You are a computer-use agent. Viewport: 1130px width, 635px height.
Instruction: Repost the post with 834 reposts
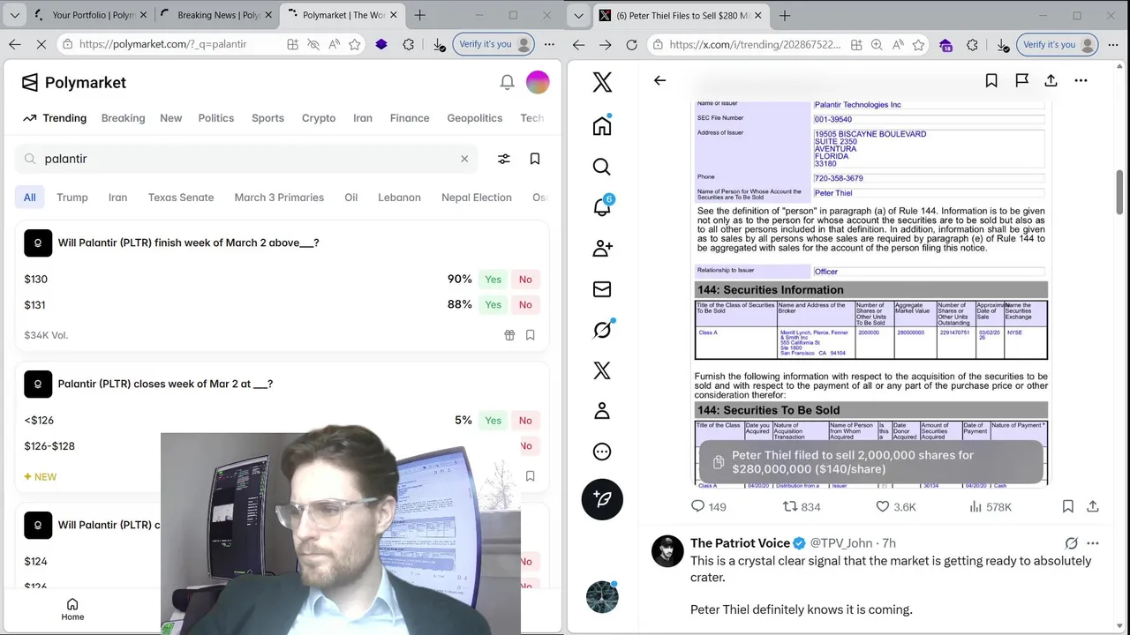[802, 506]
